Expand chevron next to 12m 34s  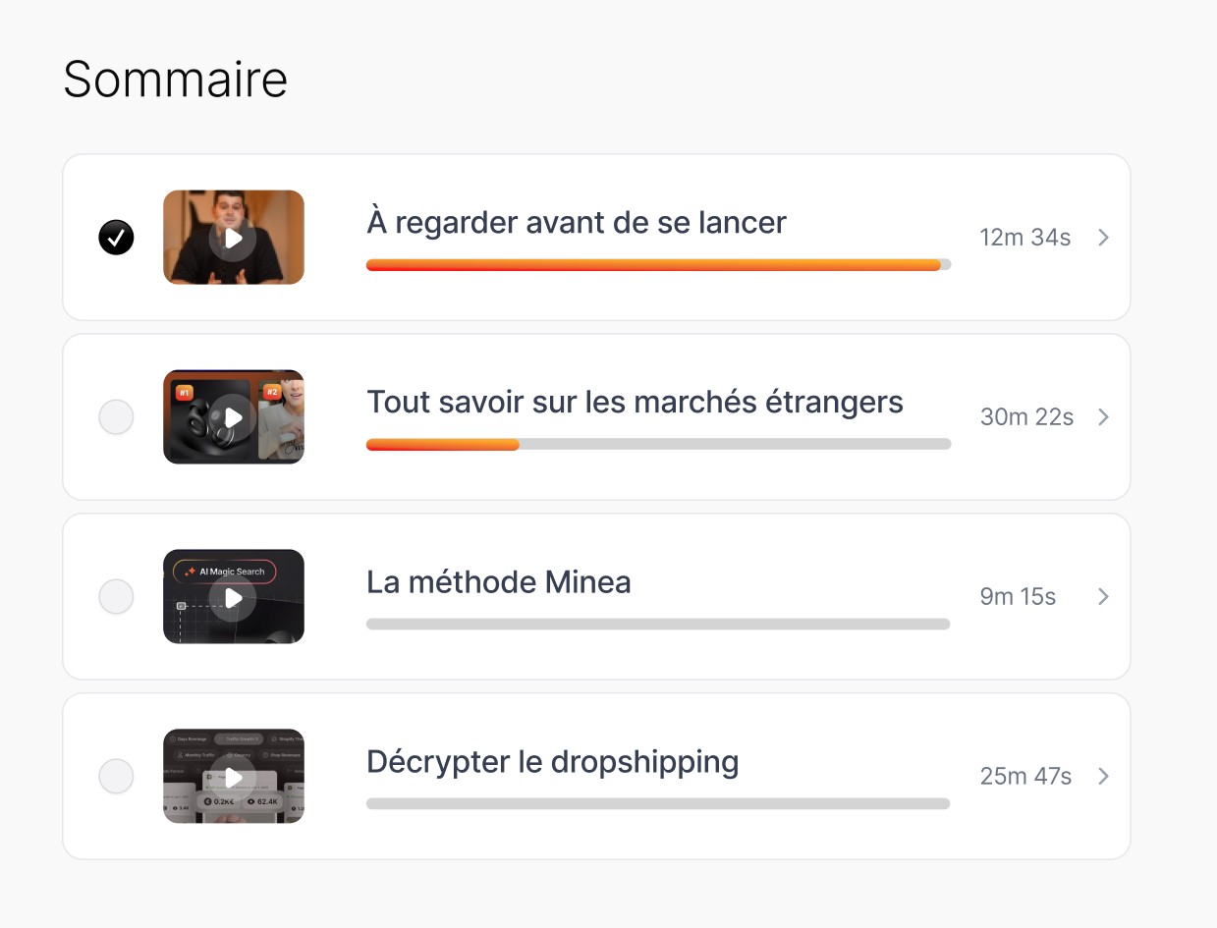click(1103, 238)
